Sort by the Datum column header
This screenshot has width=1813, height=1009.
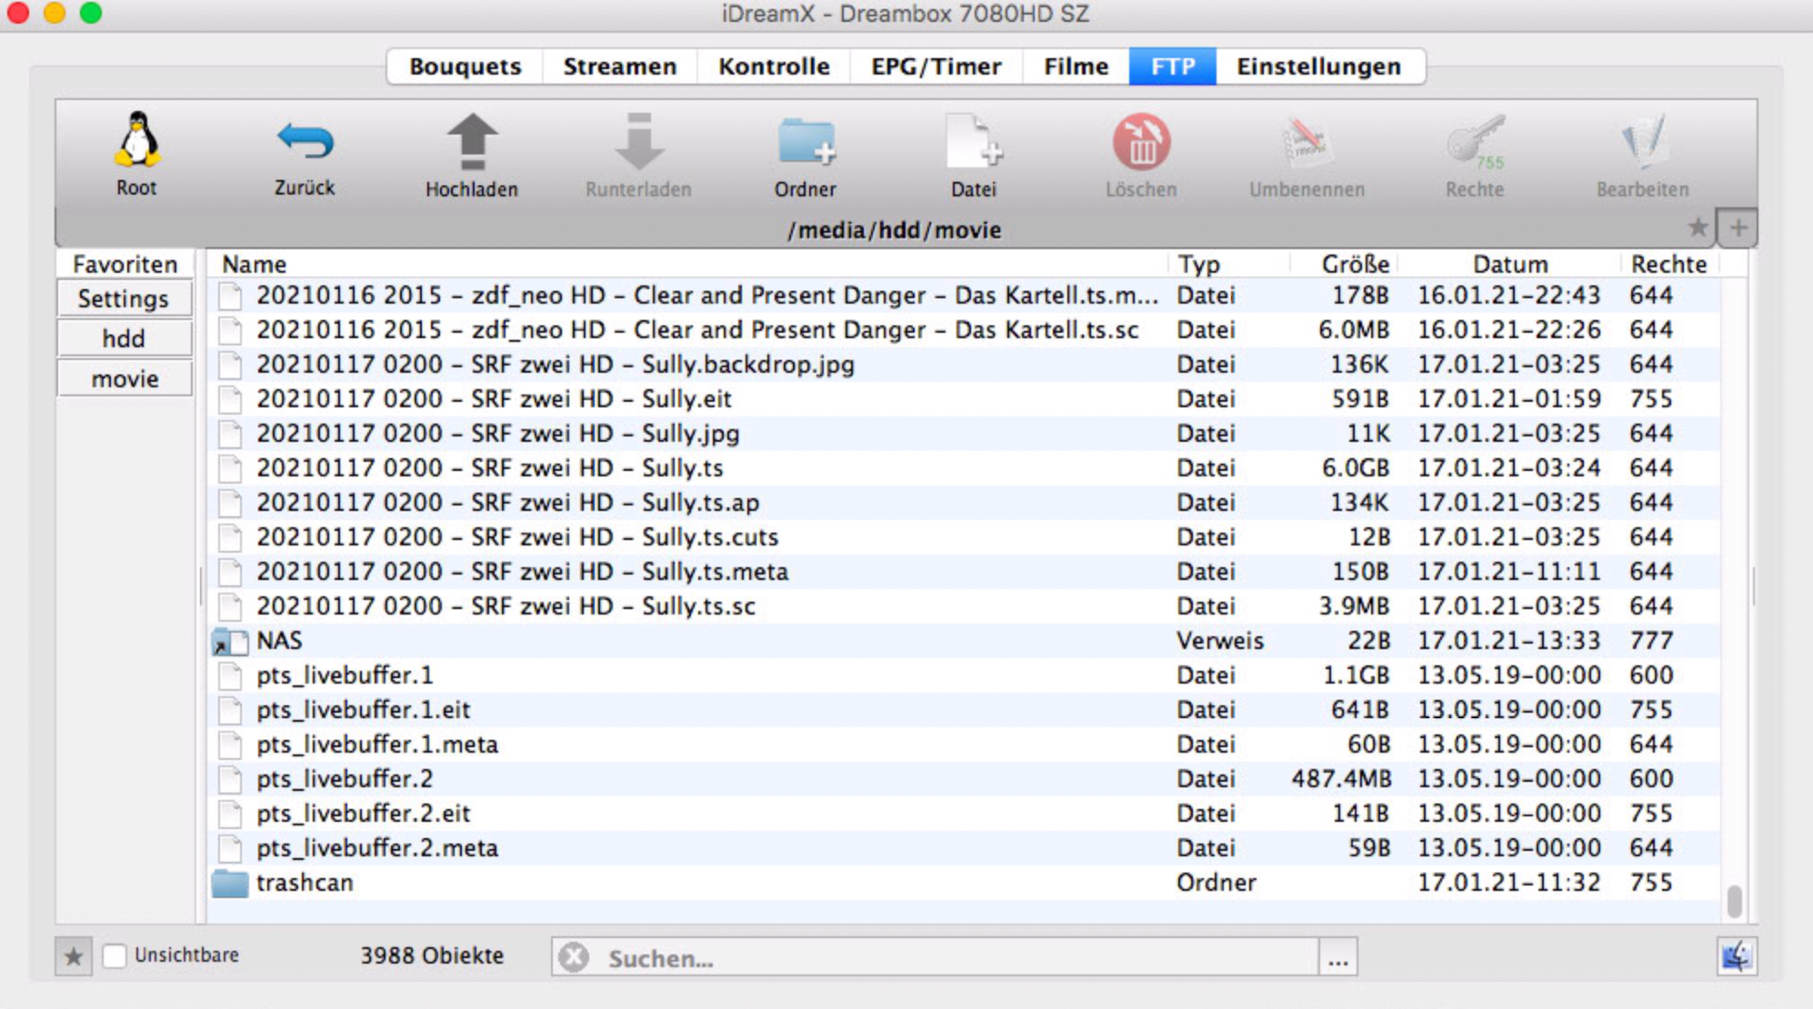tap(1509, 265)
